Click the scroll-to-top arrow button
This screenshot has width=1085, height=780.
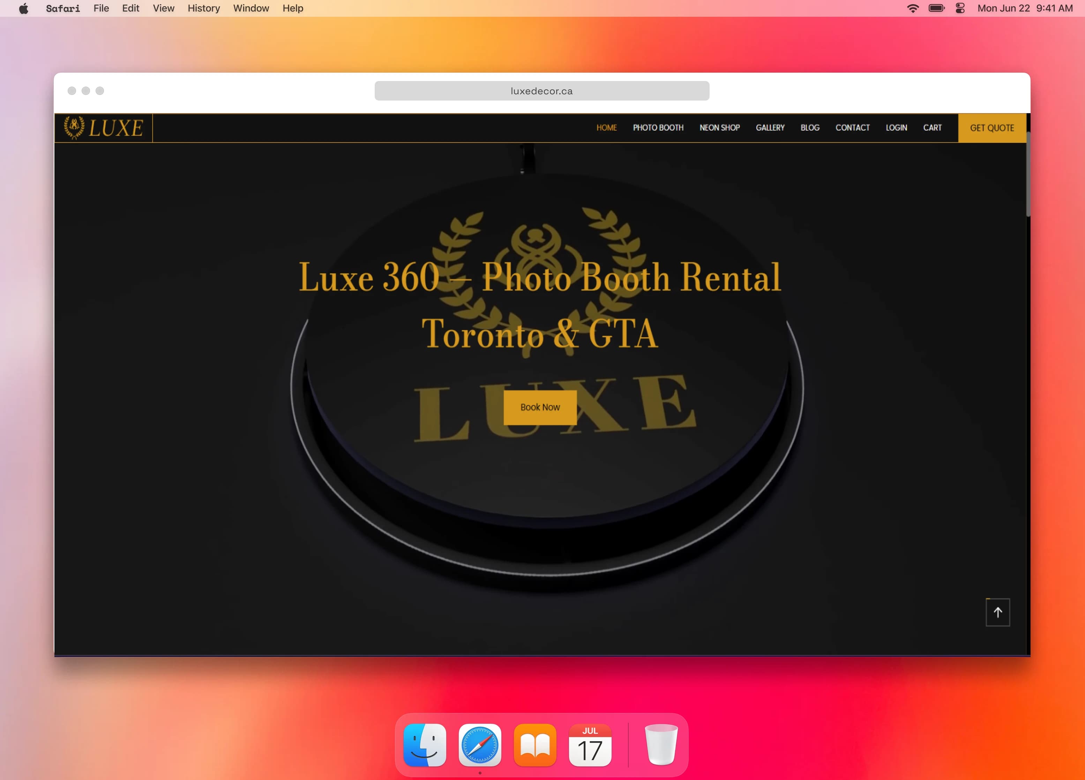pos(998,612)
